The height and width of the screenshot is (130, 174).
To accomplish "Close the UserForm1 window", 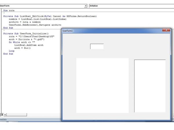I will pos(166,30).
